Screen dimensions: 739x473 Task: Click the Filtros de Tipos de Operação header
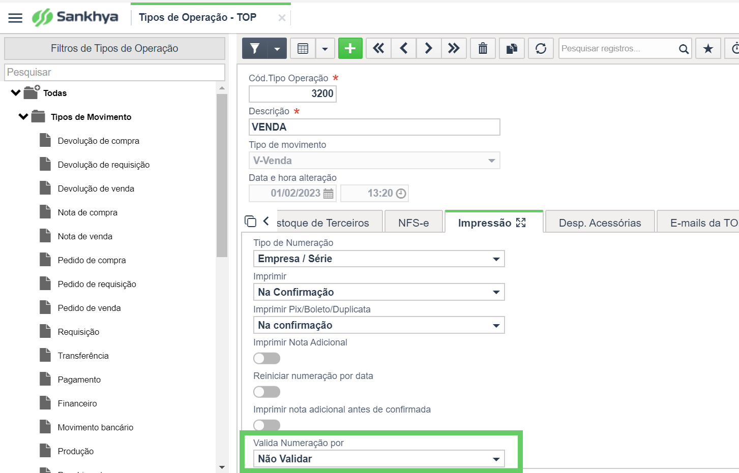[x=114, y=48]
